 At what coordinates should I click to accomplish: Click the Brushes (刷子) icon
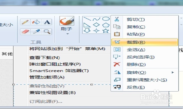point(67,21)
